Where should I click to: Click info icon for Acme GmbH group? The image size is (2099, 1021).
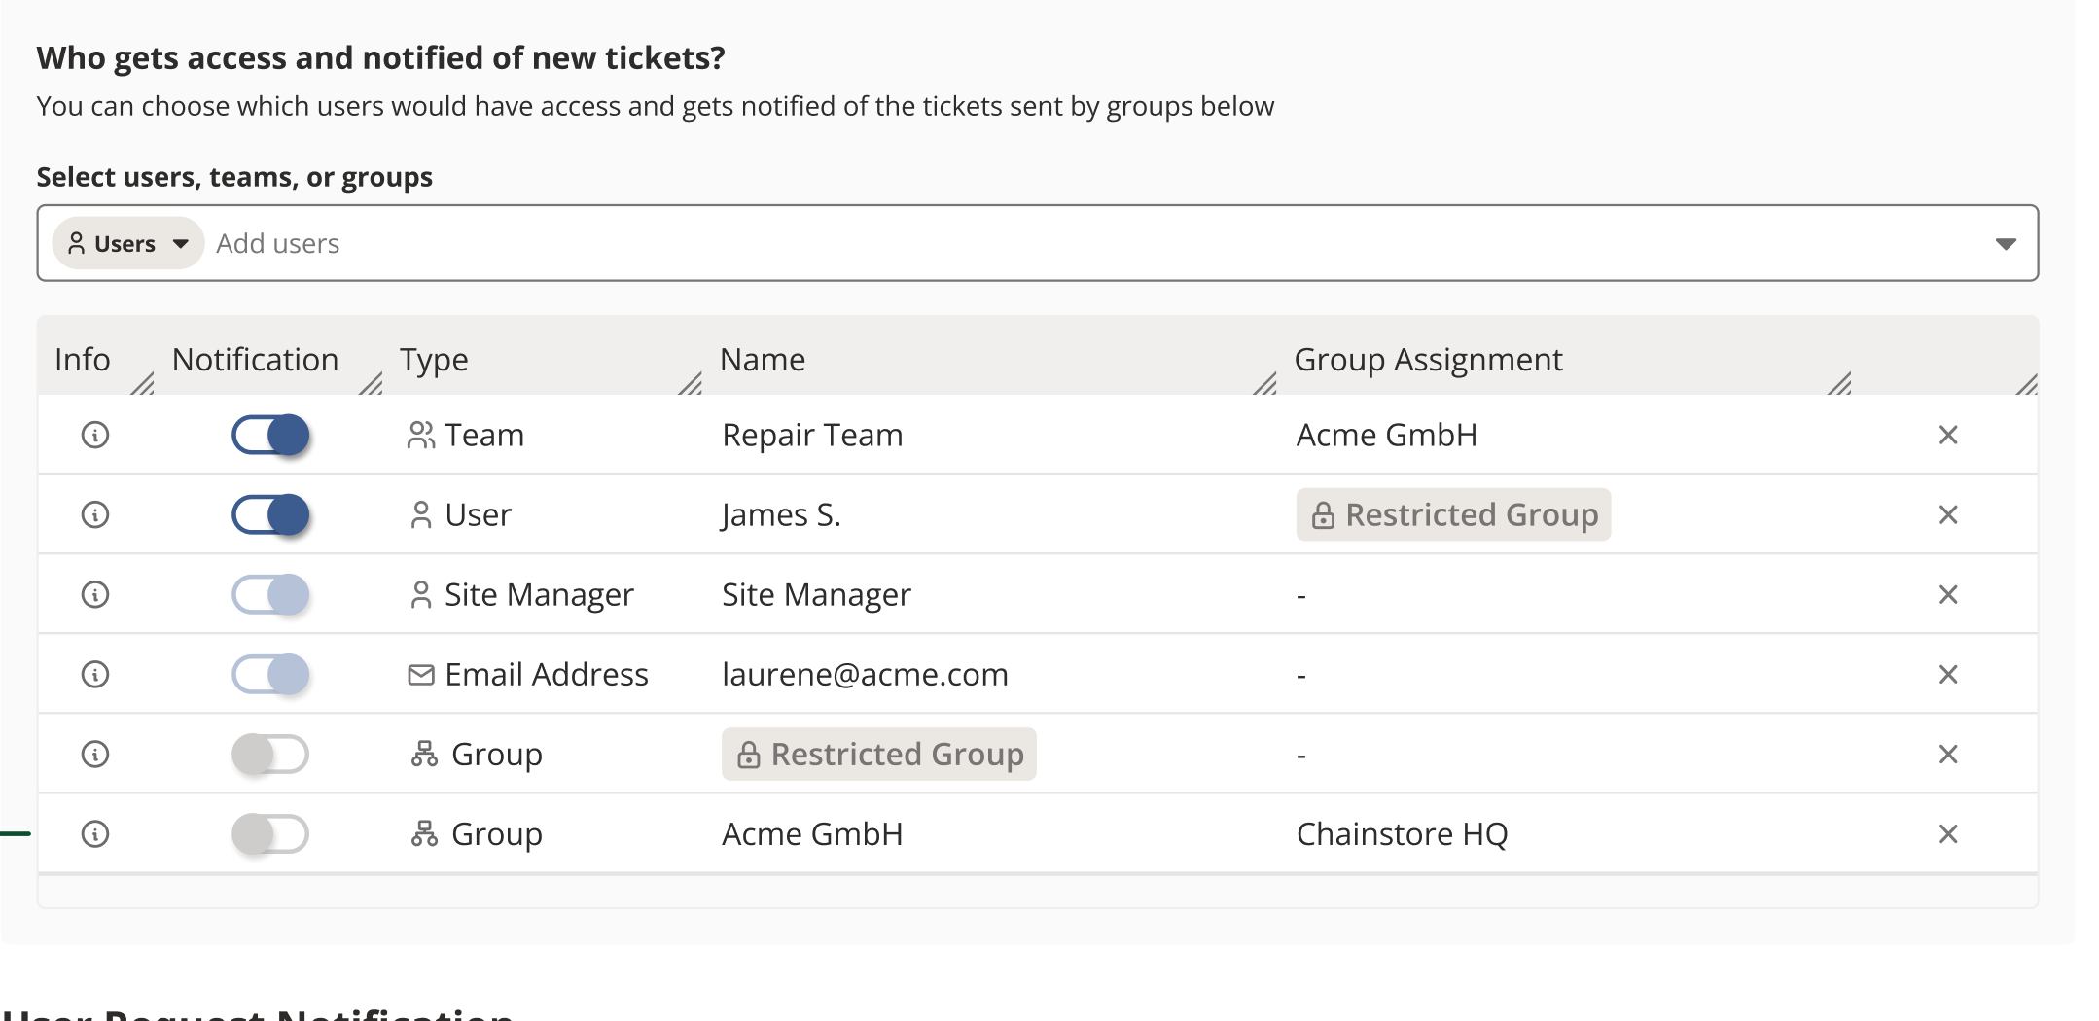click(x=95, y=833)
